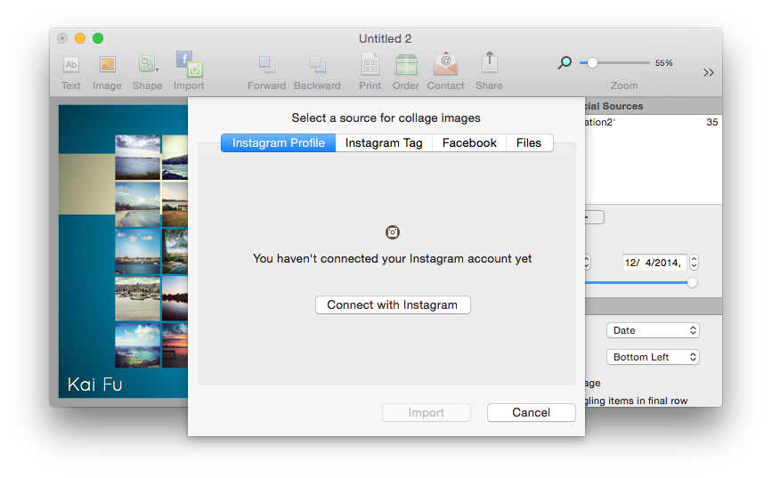Select the harbor marina photo thumbnail

pyautogui.click(x=137, y=298)
